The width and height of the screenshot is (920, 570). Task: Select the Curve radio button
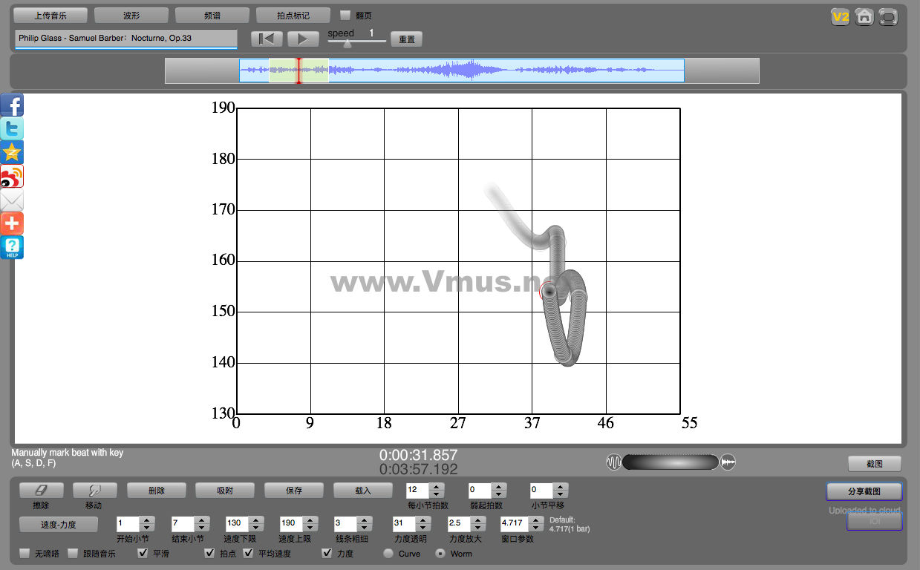click(388, 554)
